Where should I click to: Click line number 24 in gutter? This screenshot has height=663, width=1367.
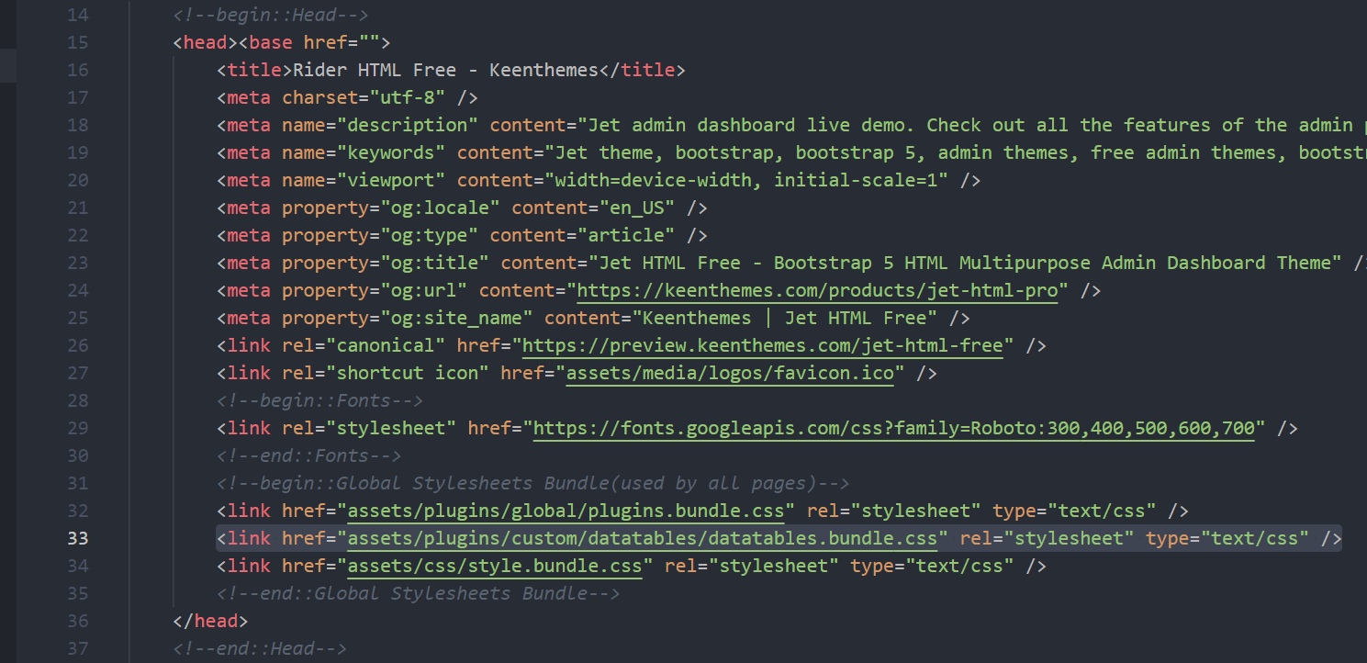pyautogui.click(x=77, y=290)
